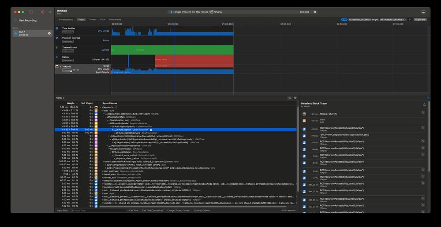This screenshot has height=227, width=441.
Task: Switch to the Instruments tab
Action: [x=115, y=20]
